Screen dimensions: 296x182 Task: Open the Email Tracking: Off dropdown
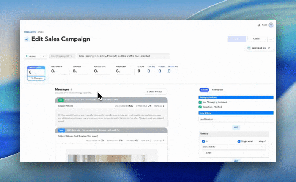(62, 56)
